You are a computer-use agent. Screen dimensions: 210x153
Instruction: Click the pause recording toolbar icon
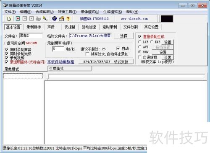(x=25, y=18)
